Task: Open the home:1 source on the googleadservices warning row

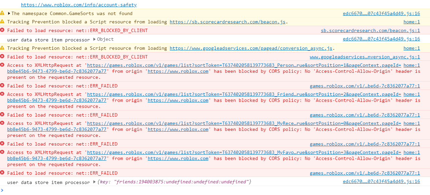Action: [x=412, y=48]
